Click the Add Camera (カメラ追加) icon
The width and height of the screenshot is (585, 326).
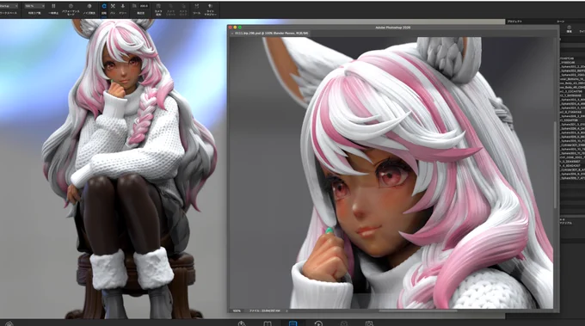(158, 6)
